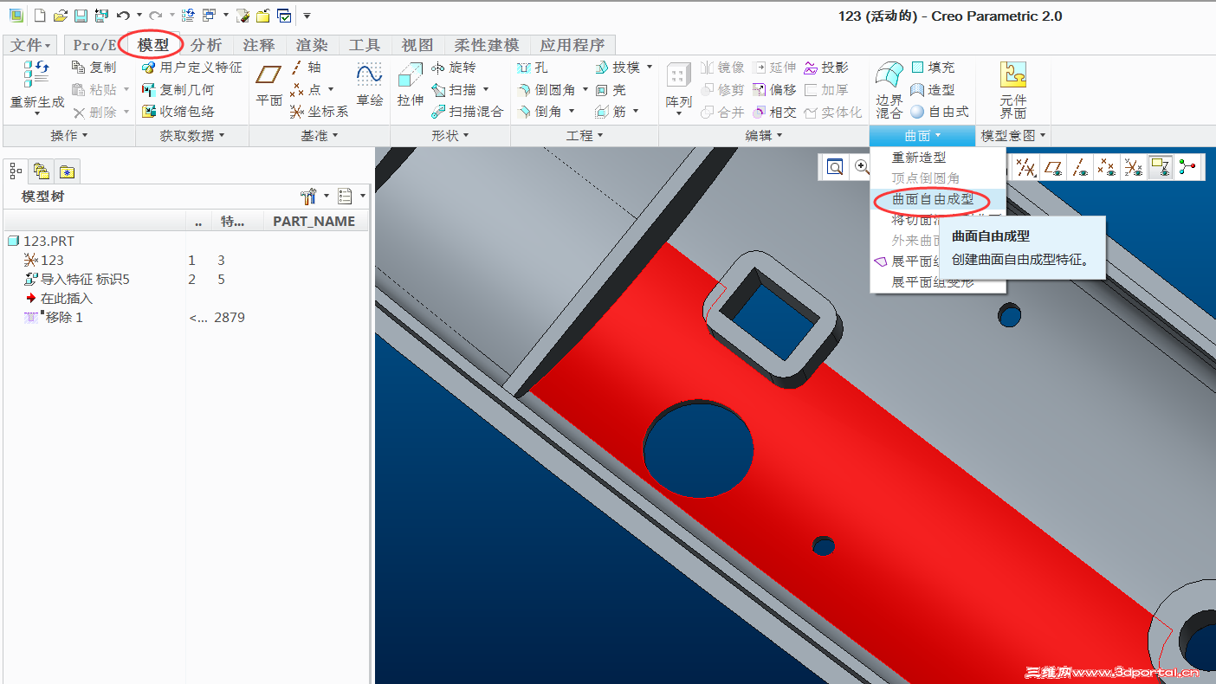This screenshot has width=1216, height=684.
Task: Click the 自由式 (Freestyle) tool
Action: click(x=940, y=113)
